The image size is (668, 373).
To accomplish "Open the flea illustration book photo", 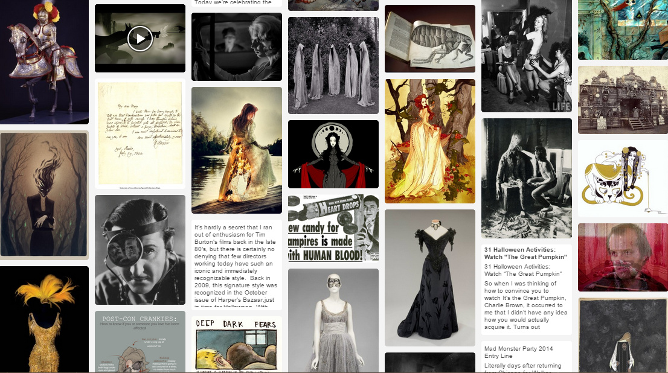I will 430,39.
